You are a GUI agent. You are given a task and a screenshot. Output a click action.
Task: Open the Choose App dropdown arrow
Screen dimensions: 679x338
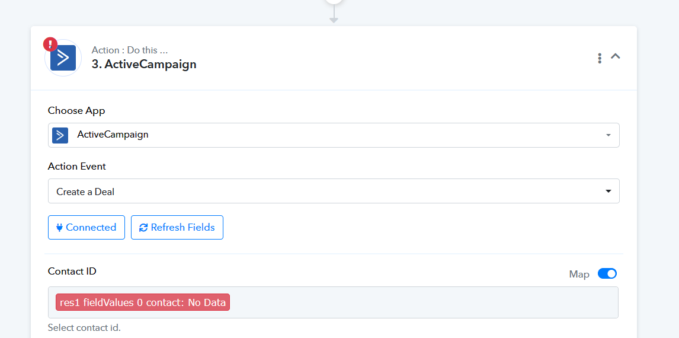[608, 135]
